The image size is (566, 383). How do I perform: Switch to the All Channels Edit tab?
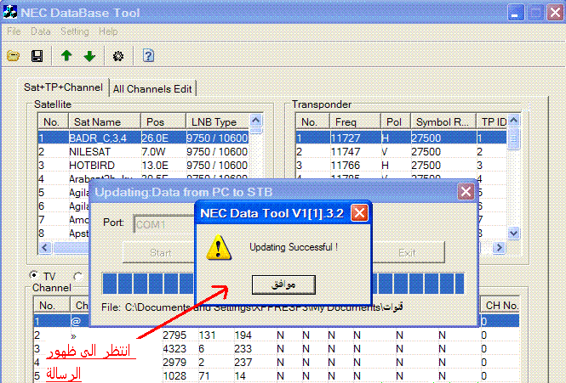tap(152, 89)
